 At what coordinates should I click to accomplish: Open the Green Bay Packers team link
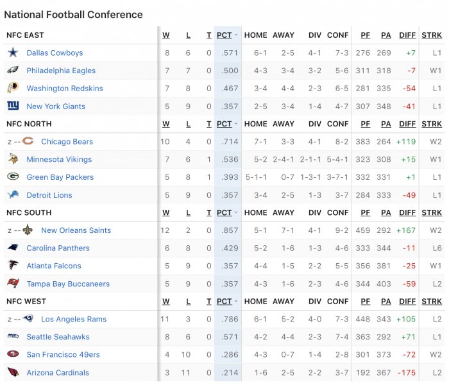point(60,177)
